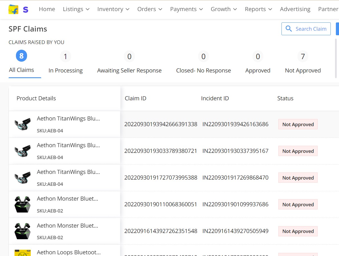This screenshot has height=256, width=339.
Task: Click Incident ID IN2209301901099937686
Action: tap(235, 204)
